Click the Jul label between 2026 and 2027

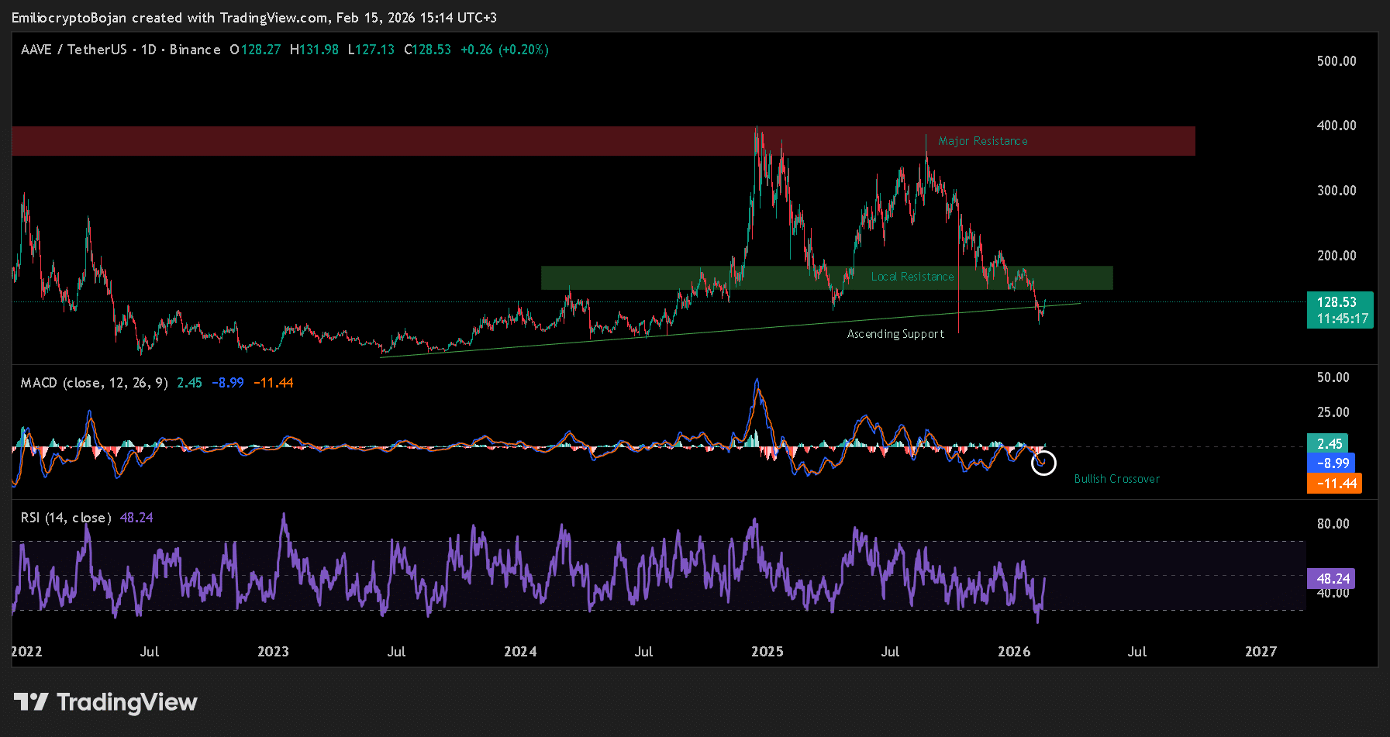pyautogui.click(x=1137, y=652)
